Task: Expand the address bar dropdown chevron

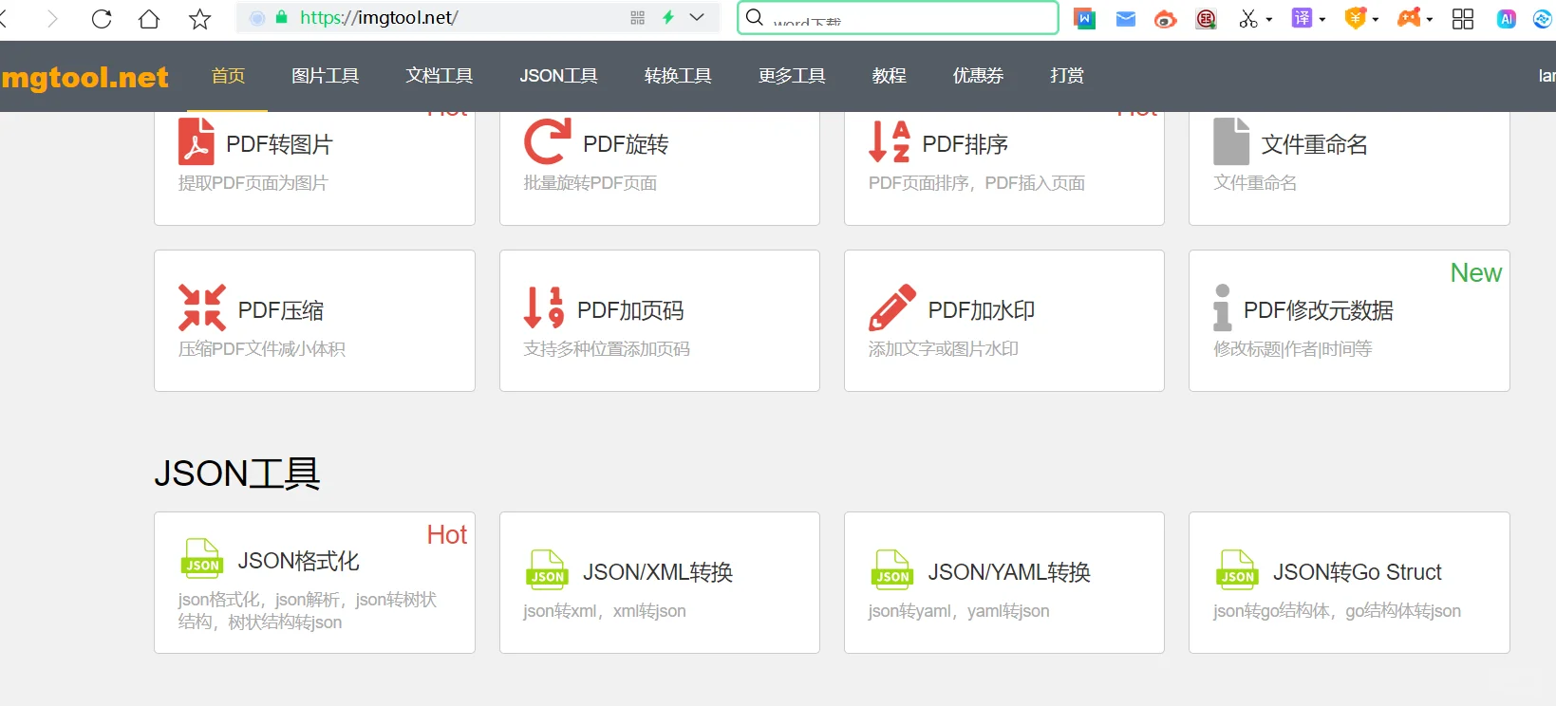Action: (x=697, y=17)
